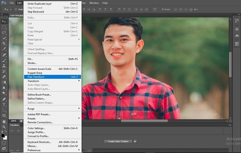The image size is (241, 153).
Task: Click the white background color swatch
Action: point(6,138)
